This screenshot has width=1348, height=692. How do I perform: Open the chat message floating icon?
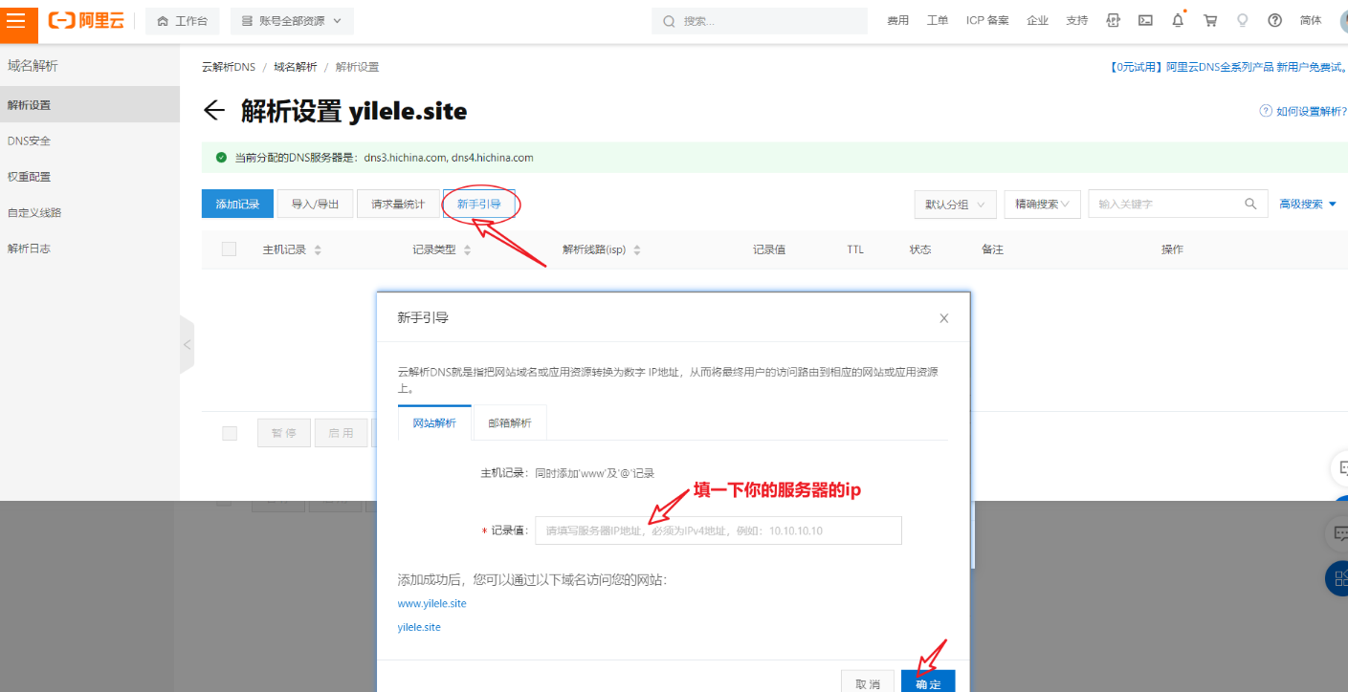(x=1338, y=533)
